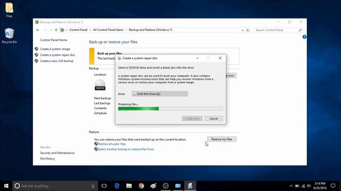Open the Windows Start menu
Screen dimensions: 341x191
click(6, 186)
